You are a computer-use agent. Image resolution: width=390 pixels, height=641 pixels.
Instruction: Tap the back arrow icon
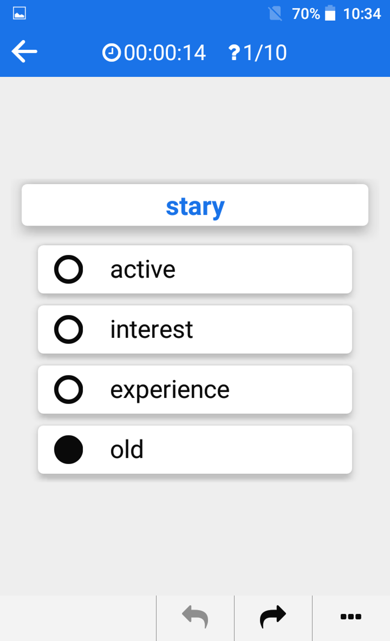click(24, 52)
